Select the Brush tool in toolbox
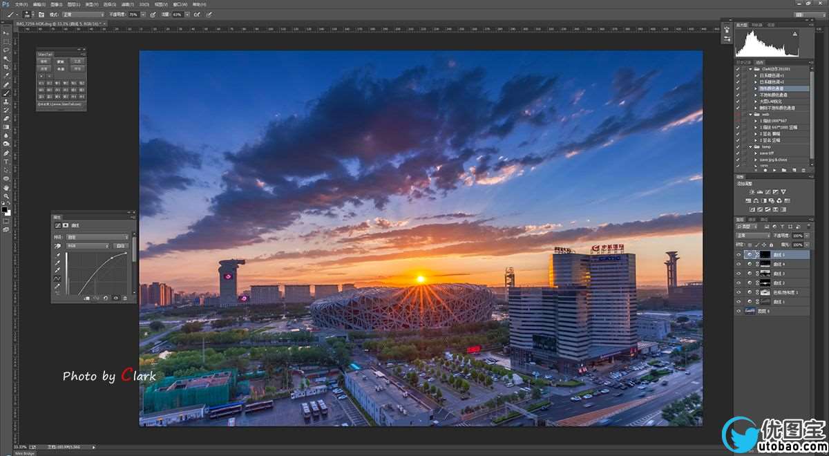Viewport: 829px width, 456px height. point(6,93)
